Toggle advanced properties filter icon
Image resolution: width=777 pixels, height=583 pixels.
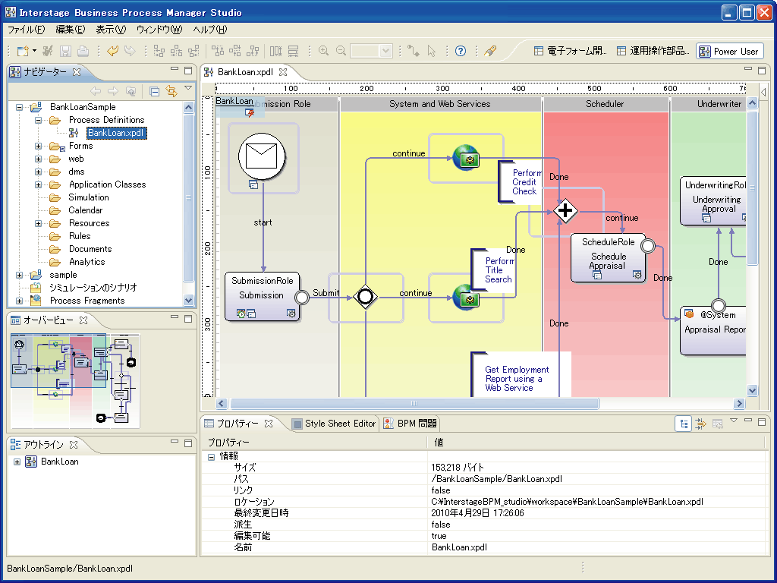click(700, 424)
